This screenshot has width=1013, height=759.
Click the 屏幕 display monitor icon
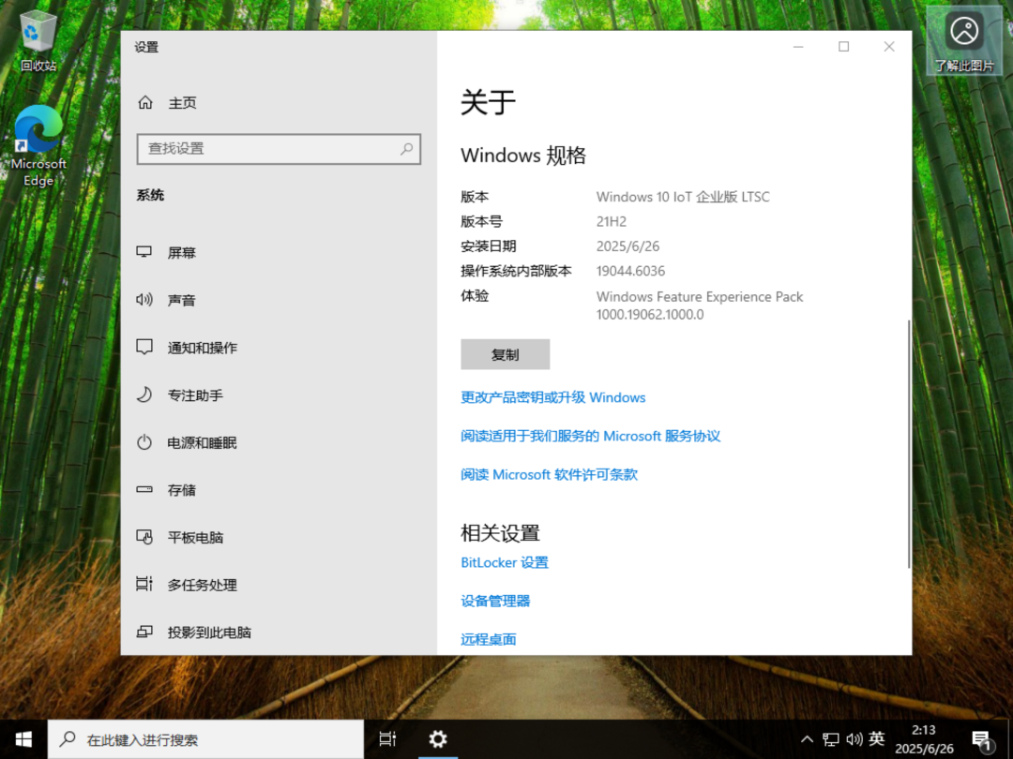[x=144, y=252]
